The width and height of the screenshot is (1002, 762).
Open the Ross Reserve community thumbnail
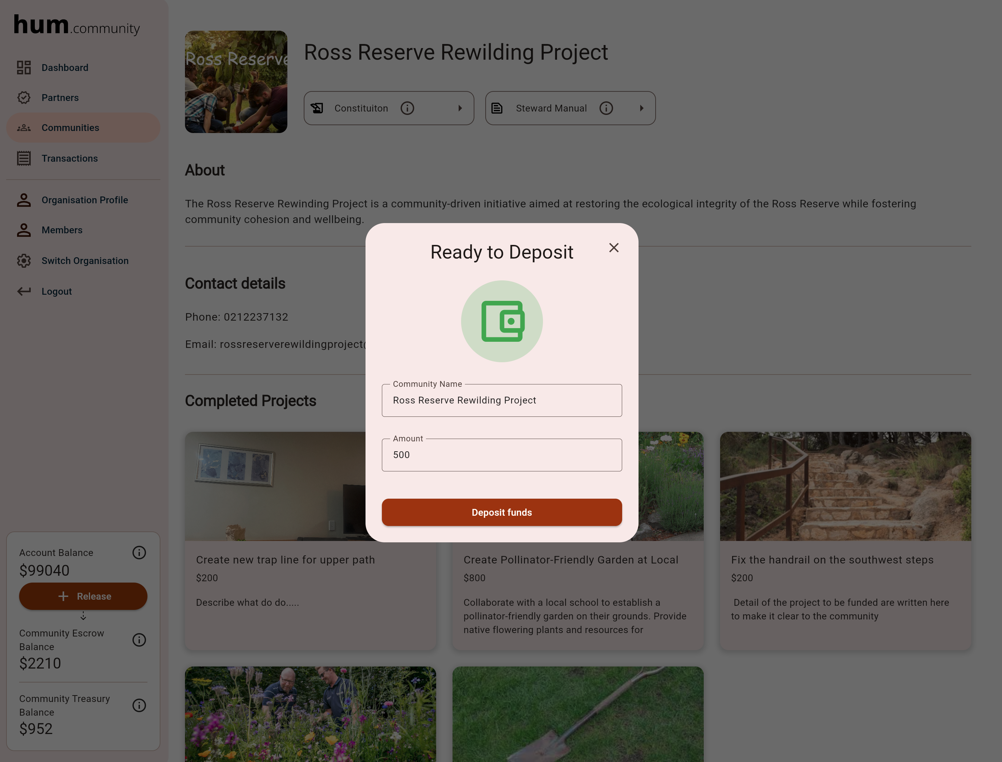point(235,82)
